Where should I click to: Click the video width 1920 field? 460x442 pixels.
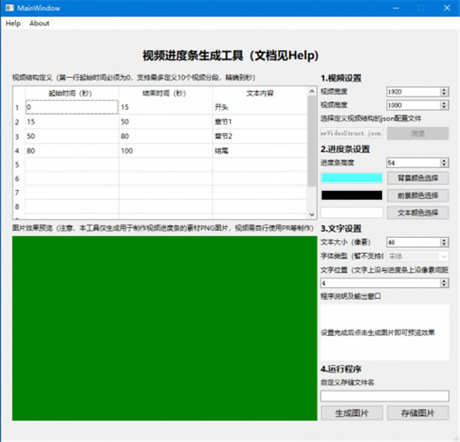(412, 91)
